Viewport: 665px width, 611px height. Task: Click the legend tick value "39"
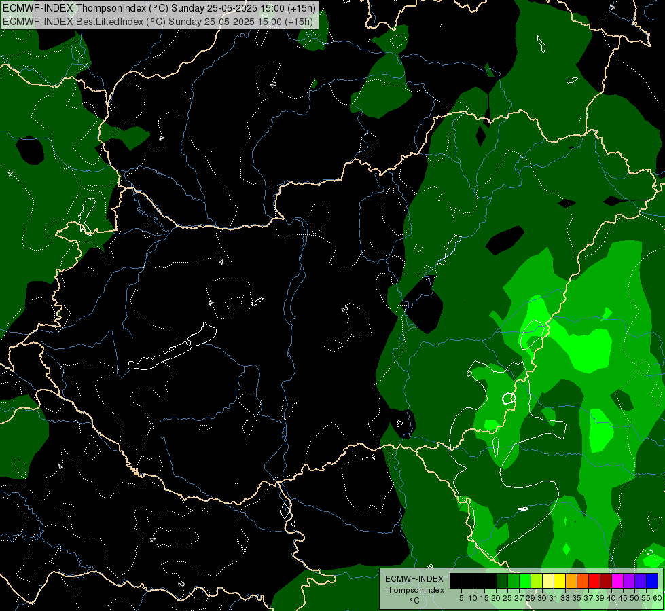[600, 598]
